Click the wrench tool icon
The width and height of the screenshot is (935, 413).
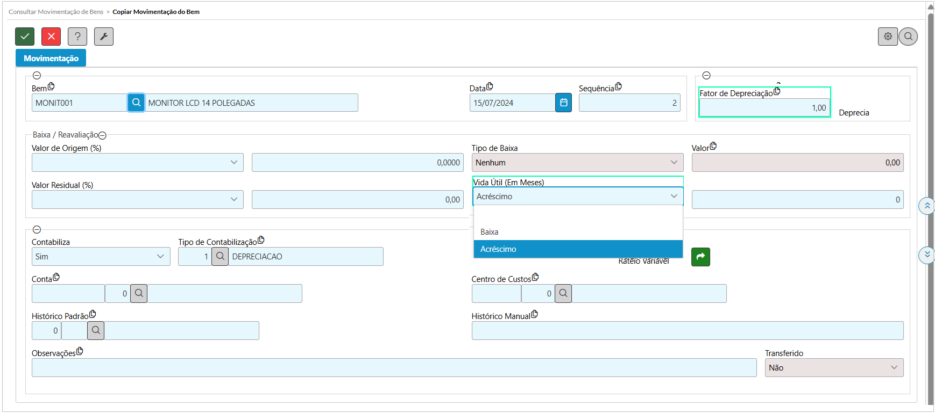point(104,37)
